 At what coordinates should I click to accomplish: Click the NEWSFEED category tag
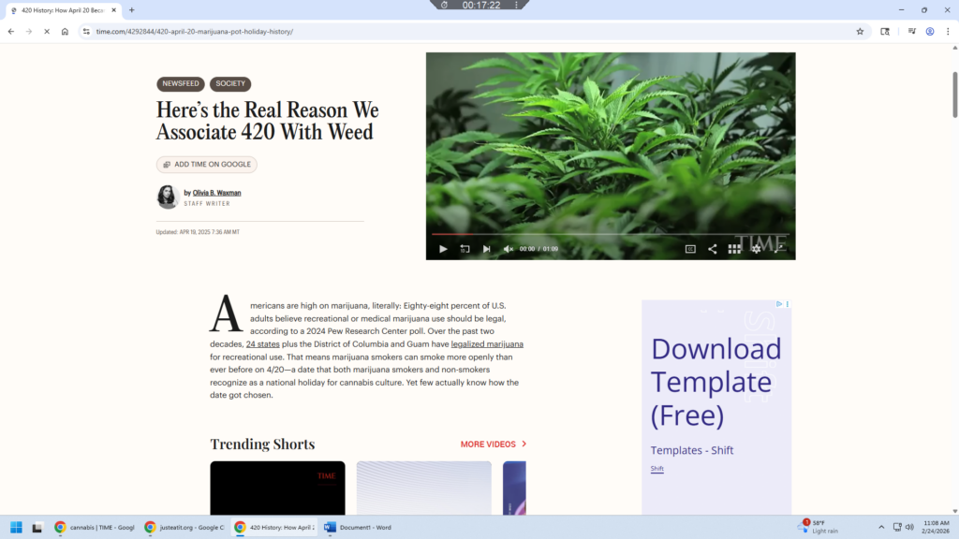point(180,84)
